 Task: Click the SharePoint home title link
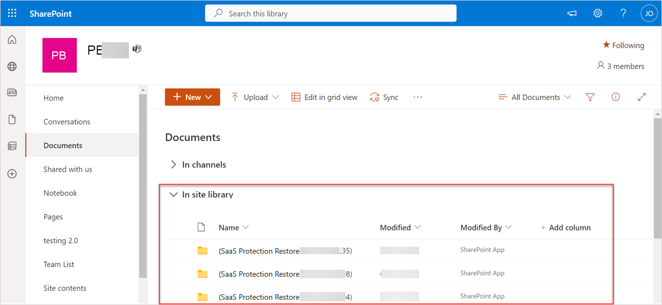(x=51, y=13)
